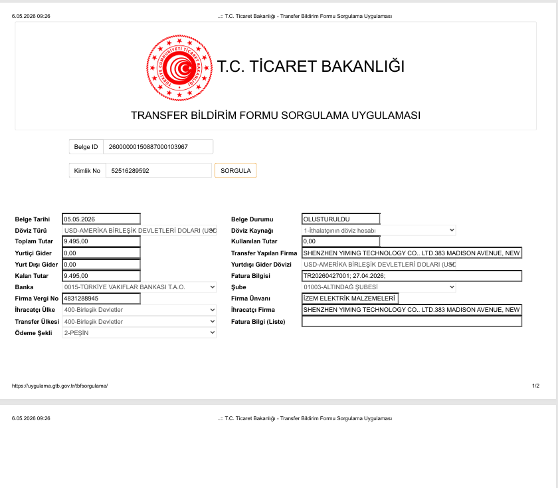Click the İhracatçı Firma field

click(x=412, y=310)
